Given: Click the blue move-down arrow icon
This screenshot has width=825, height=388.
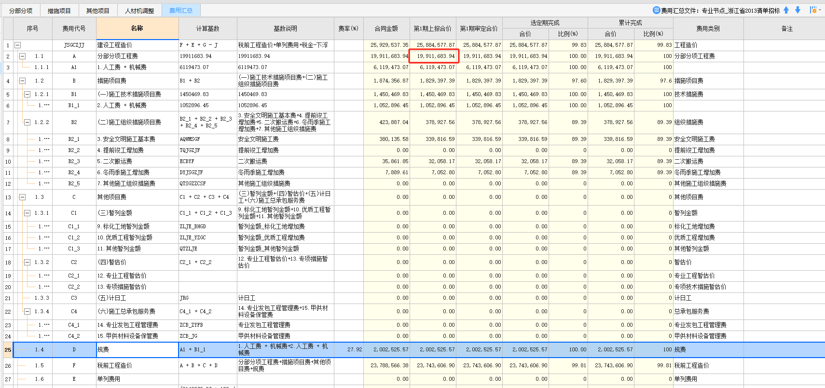Looking at the screenshot, I should (797, 10).
